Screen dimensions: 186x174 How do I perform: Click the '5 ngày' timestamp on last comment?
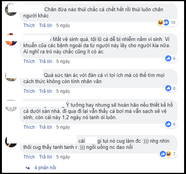coord(63,157)
